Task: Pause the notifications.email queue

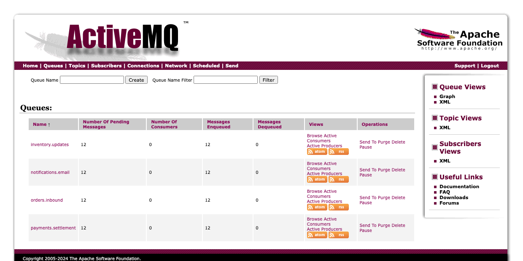Action: click(x=366, y=175)
